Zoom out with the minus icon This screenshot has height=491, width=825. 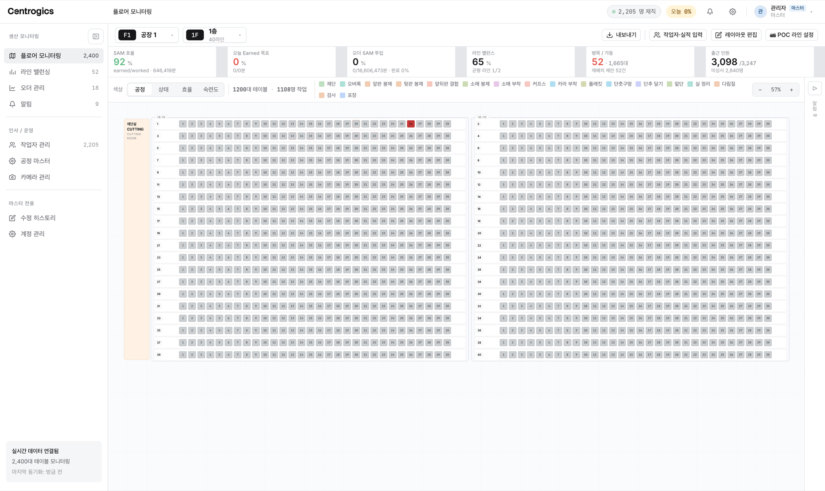pyautogui.click(x=760, y=90)
